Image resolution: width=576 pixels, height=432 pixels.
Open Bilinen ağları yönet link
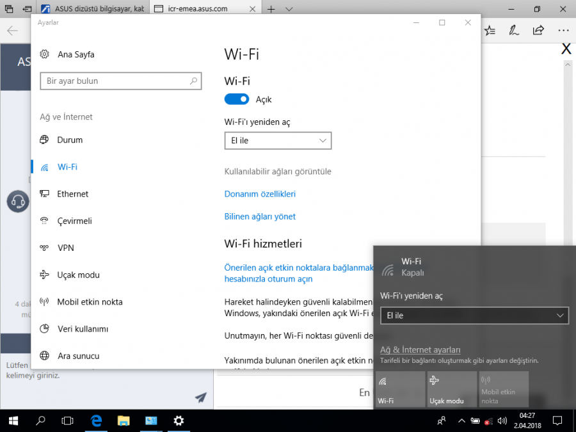coord(260,216)
